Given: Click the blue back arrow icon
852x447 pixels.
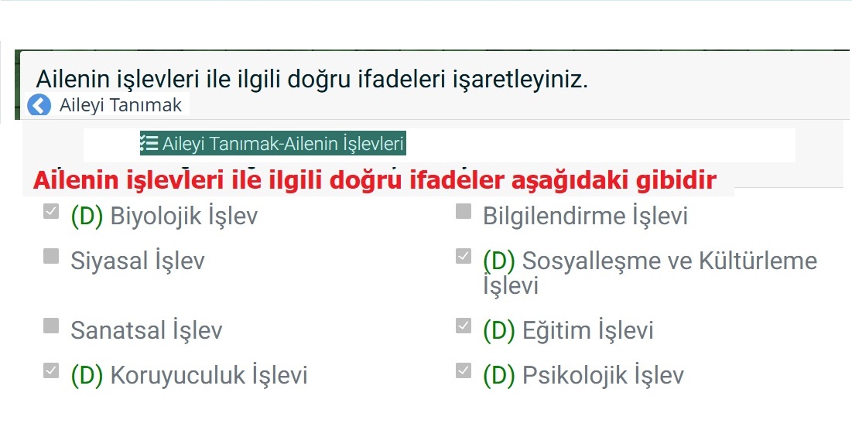Looking at the screenshot, I should [39, 105].
